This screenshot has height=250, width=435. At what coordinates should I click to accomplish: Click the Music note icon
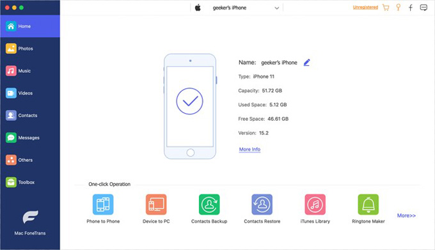[11, 71]
